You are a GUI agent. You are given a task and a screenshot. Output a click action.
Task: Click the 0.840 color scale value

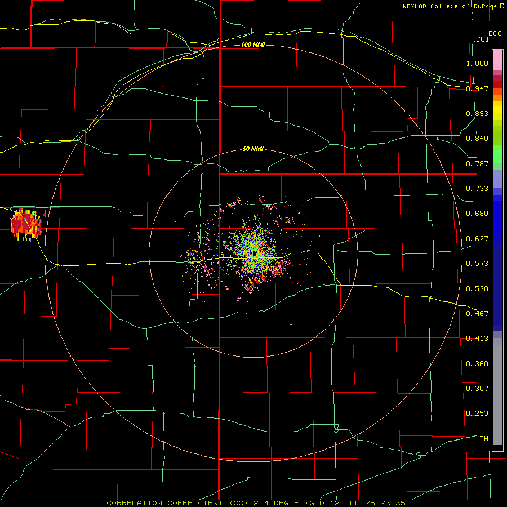pos(477,139)
